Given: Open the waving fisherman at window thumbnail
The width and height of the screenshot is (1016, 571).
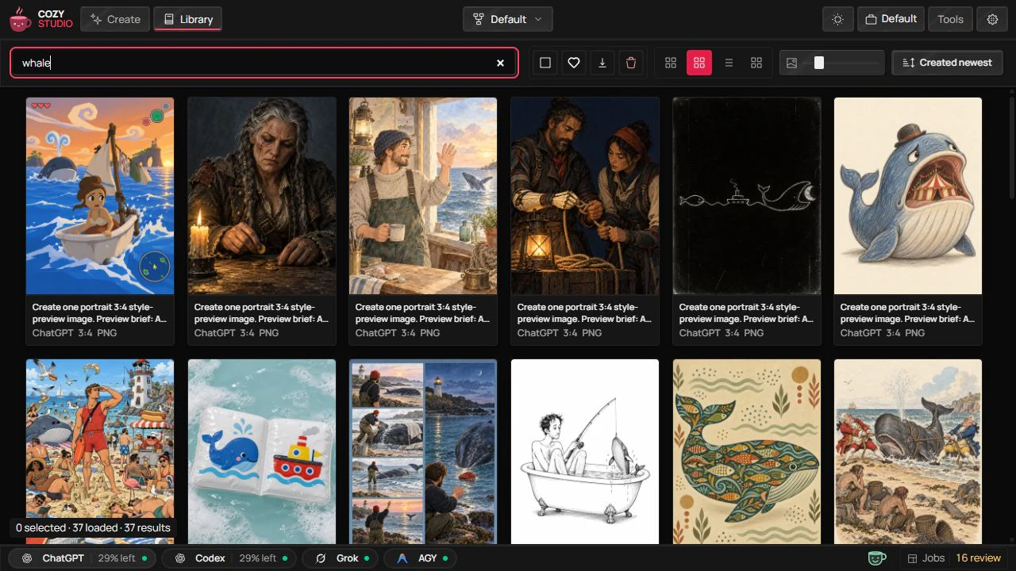Looking at the screenshot, I should (x=423, y=196).
